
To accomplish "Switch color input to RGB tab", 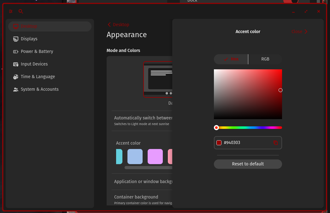I will [265, 59].
